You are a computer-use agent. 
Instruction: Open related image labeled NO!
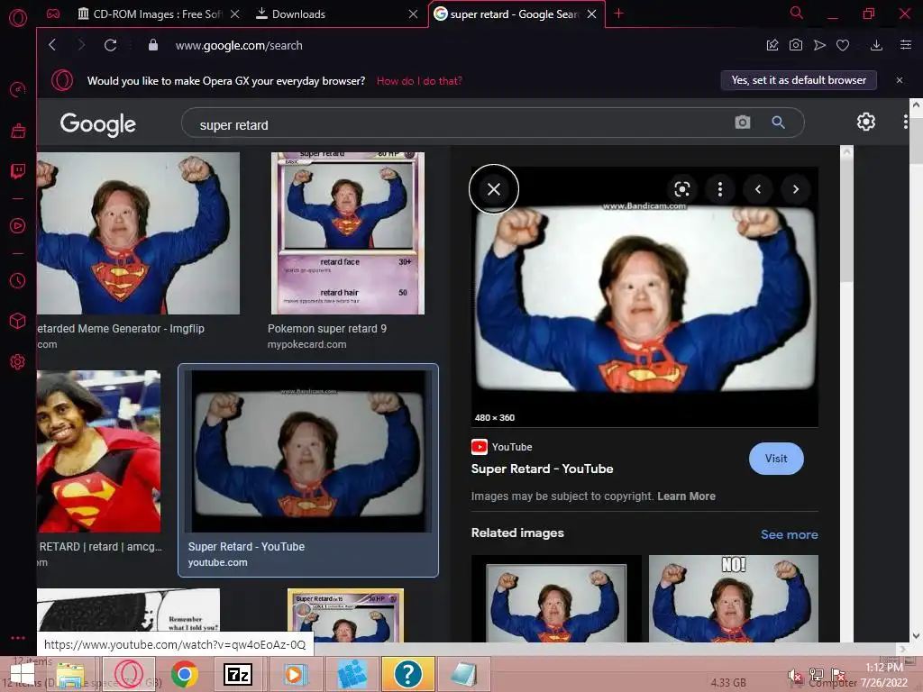coord(734,598)
